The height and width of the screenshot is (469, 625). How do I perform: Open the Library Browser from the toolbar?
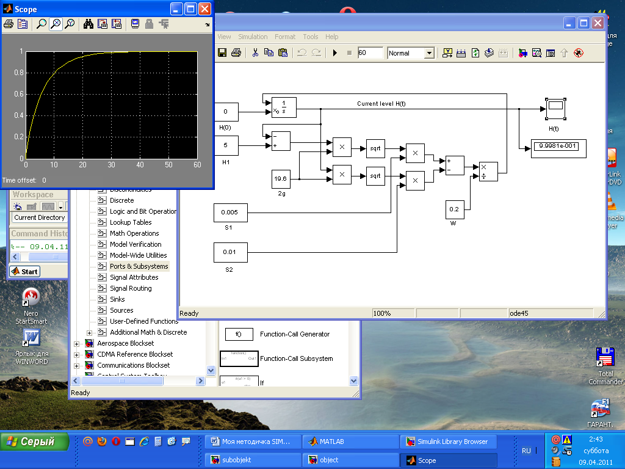[522, 53]
